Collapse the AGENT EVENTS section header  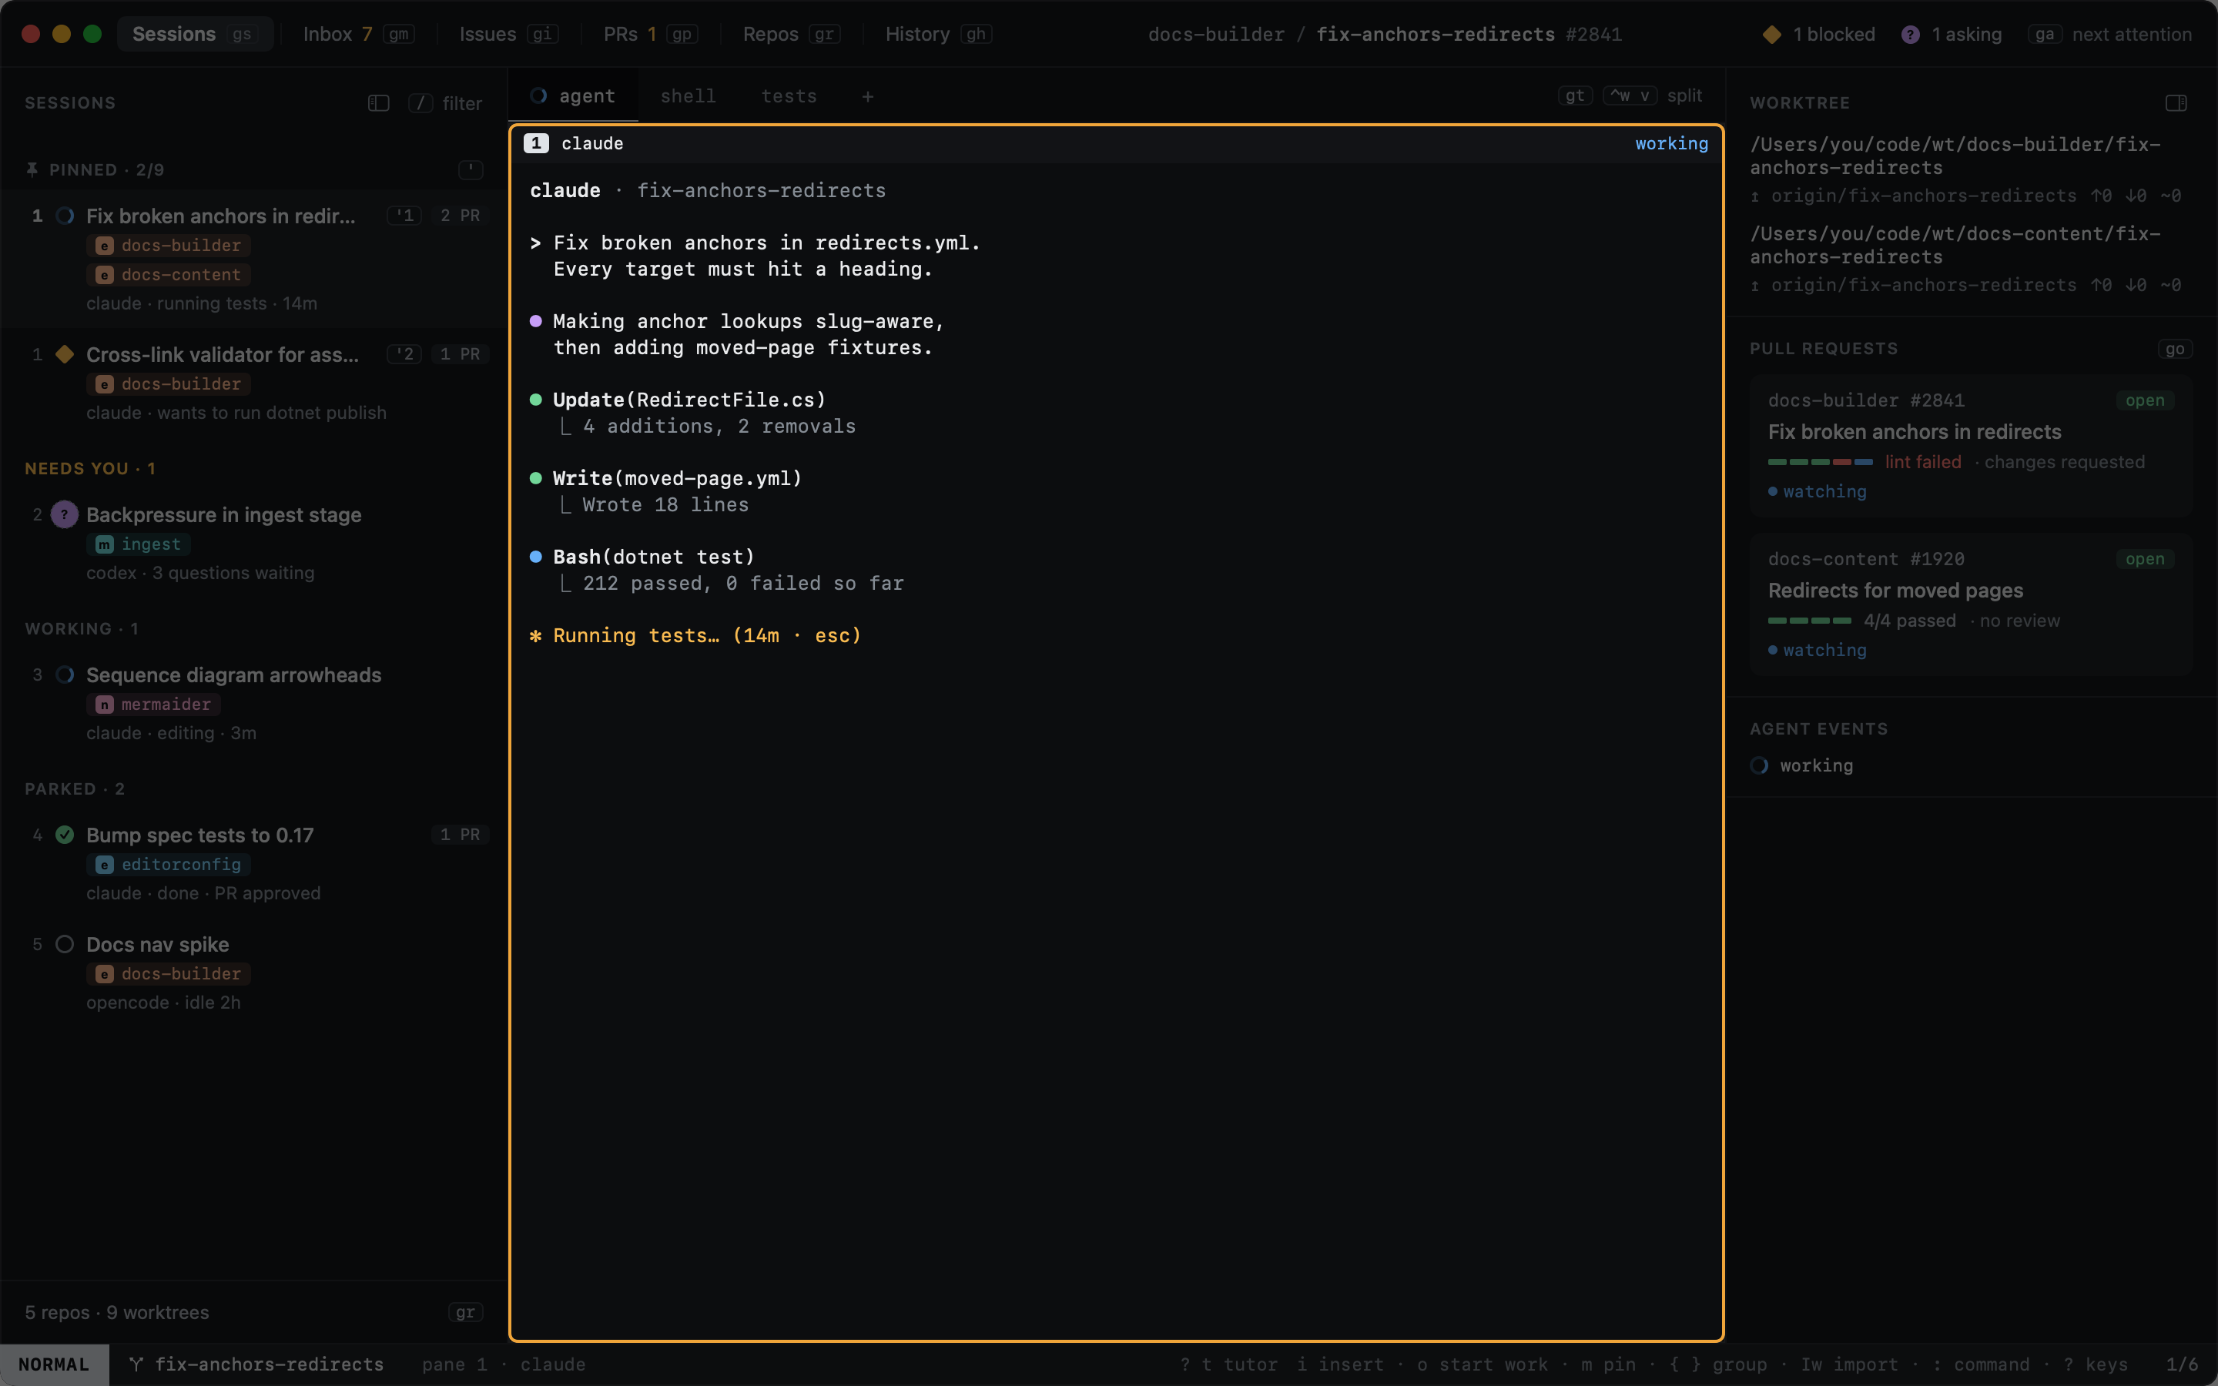click(x=1818, y=728)
